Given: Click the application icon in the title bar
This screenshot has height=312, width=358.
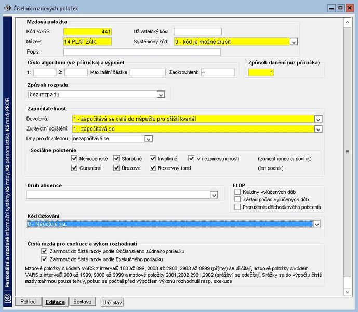Looking at the screenshot, I should (x=8, y=8).
